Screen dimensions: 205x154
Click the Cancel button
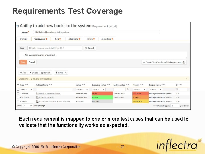click(32, 62)
